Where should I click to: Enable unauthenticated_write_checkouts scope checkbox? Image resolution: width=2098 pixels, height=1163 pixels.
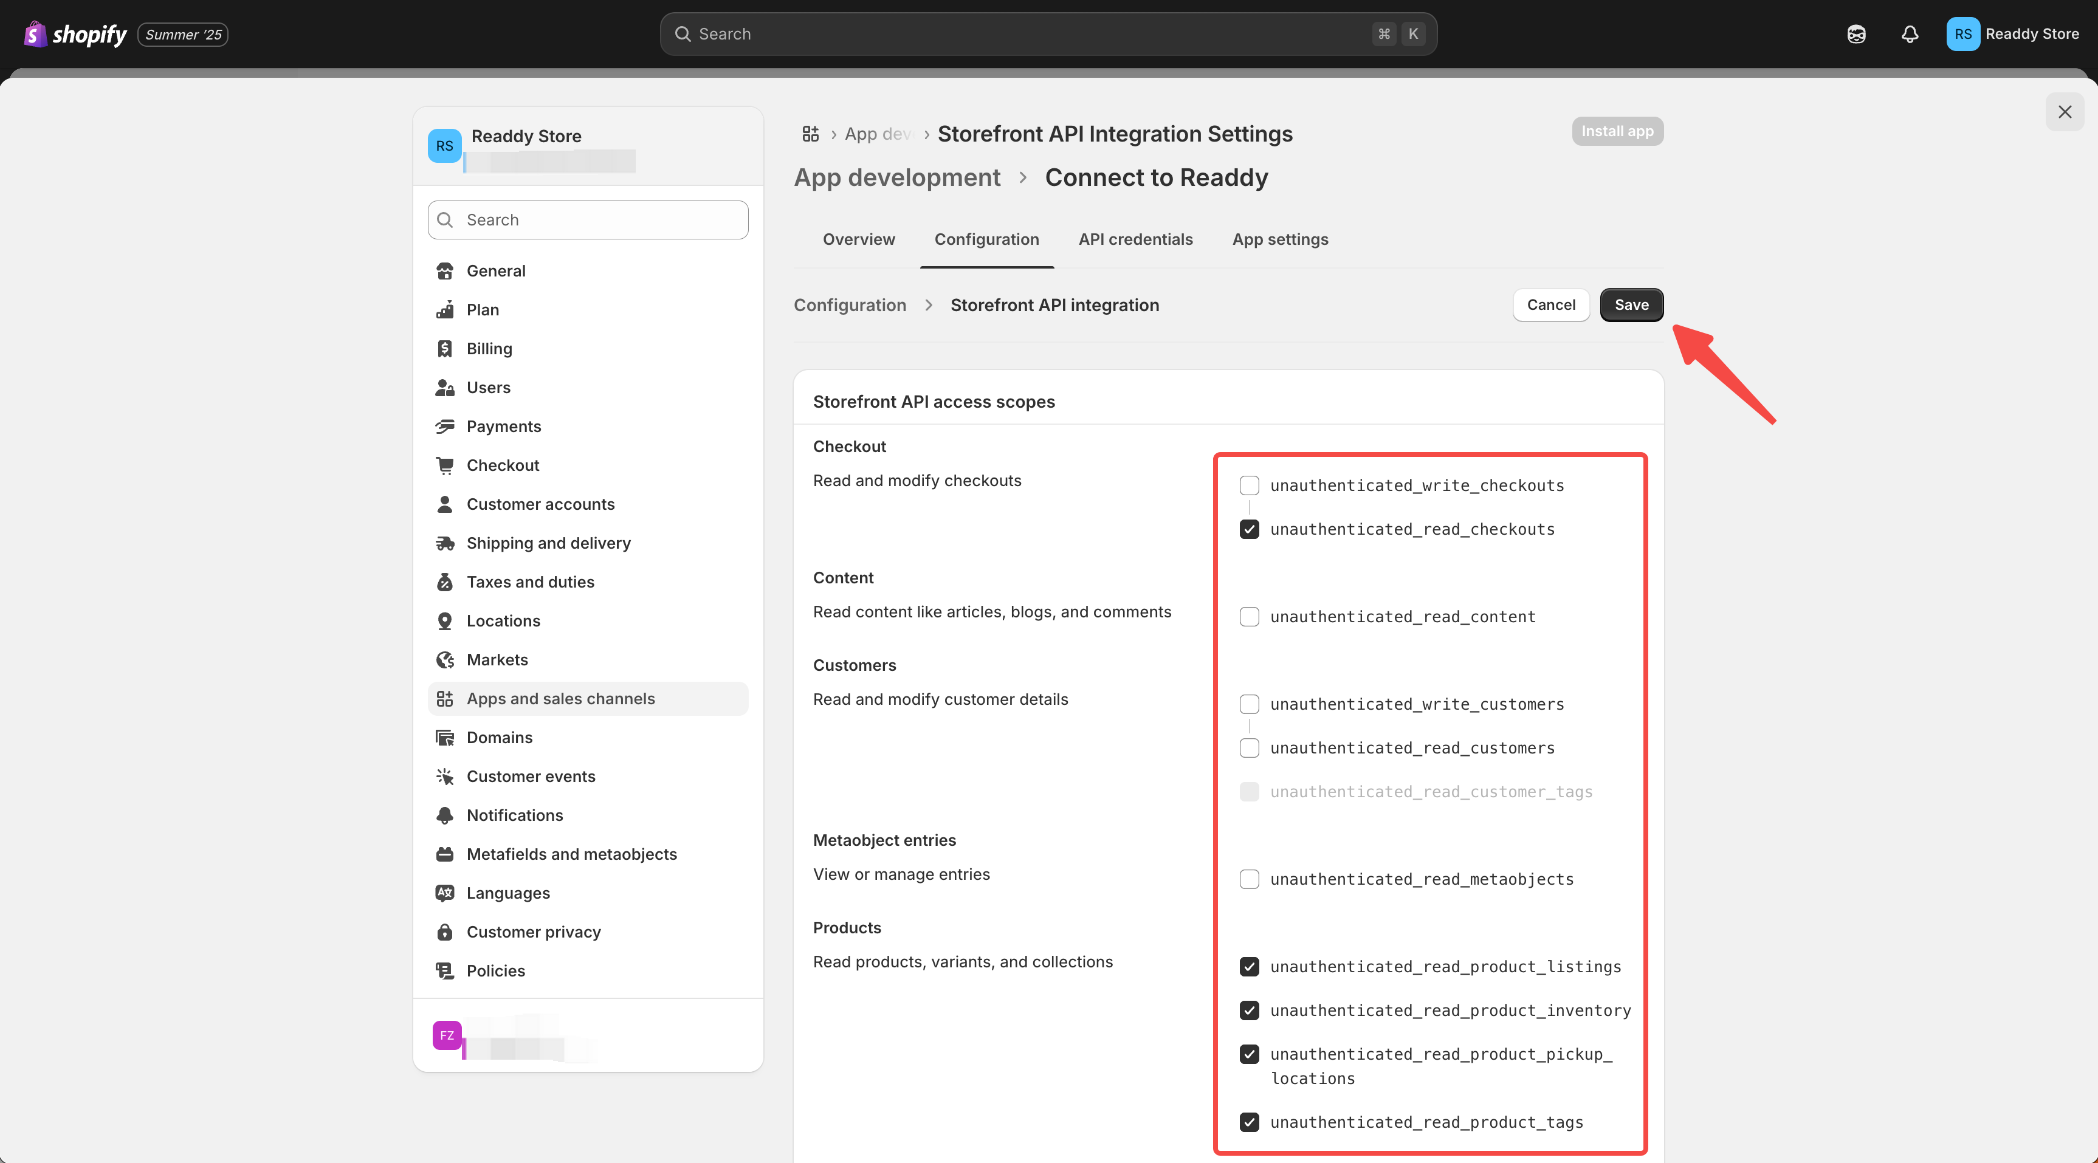click(1248, 485)
